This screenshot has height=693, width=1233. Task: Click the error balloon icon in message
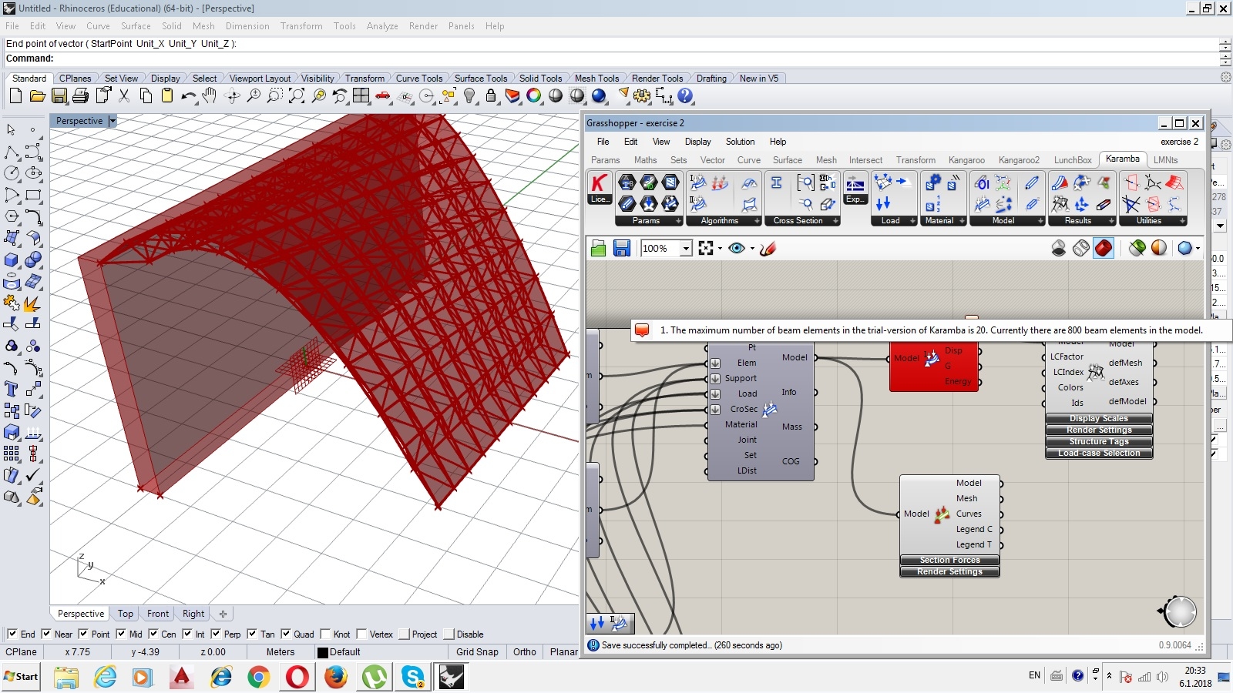[642, 330]
